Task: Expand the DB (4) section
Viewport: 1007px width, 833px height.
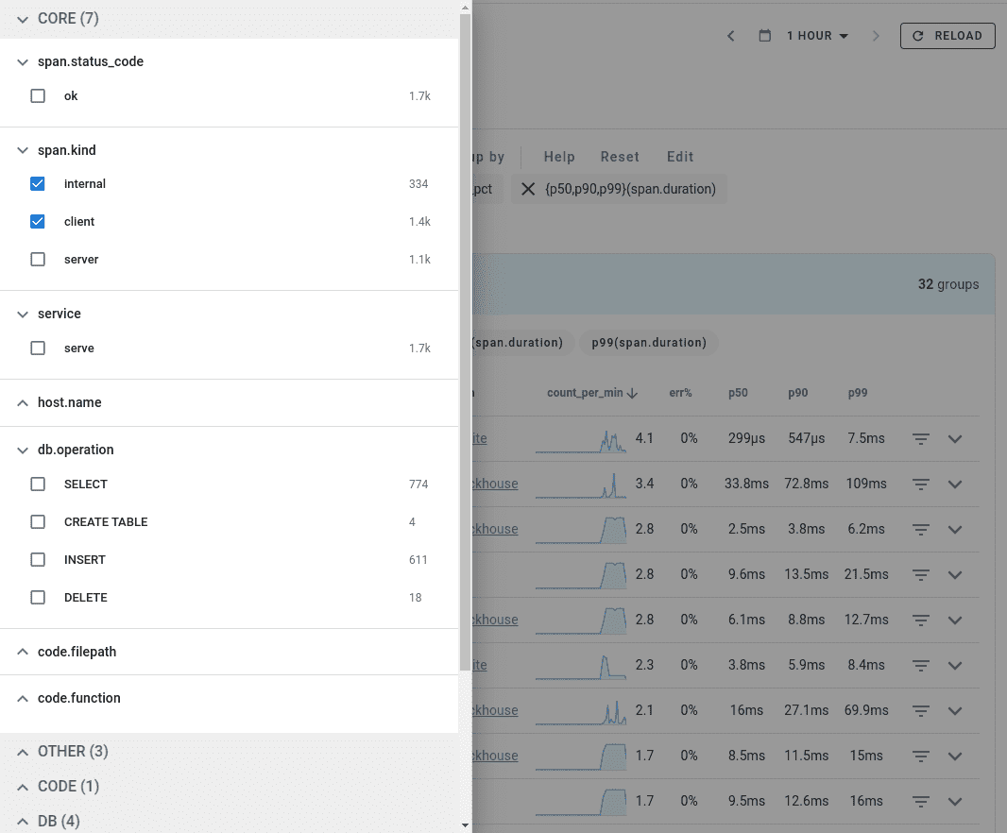Action: pos(23,822)
